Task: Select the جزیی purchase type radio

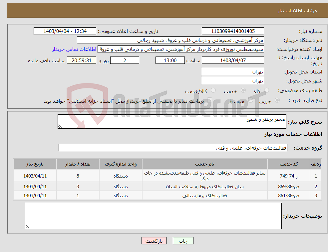Action: (x=277, y=100)
